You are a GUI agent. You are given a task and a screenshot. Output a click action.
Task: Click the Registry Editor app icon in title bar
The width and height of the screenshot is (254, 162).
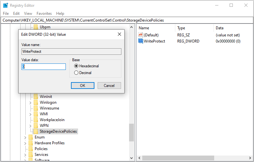pos(5,5)
